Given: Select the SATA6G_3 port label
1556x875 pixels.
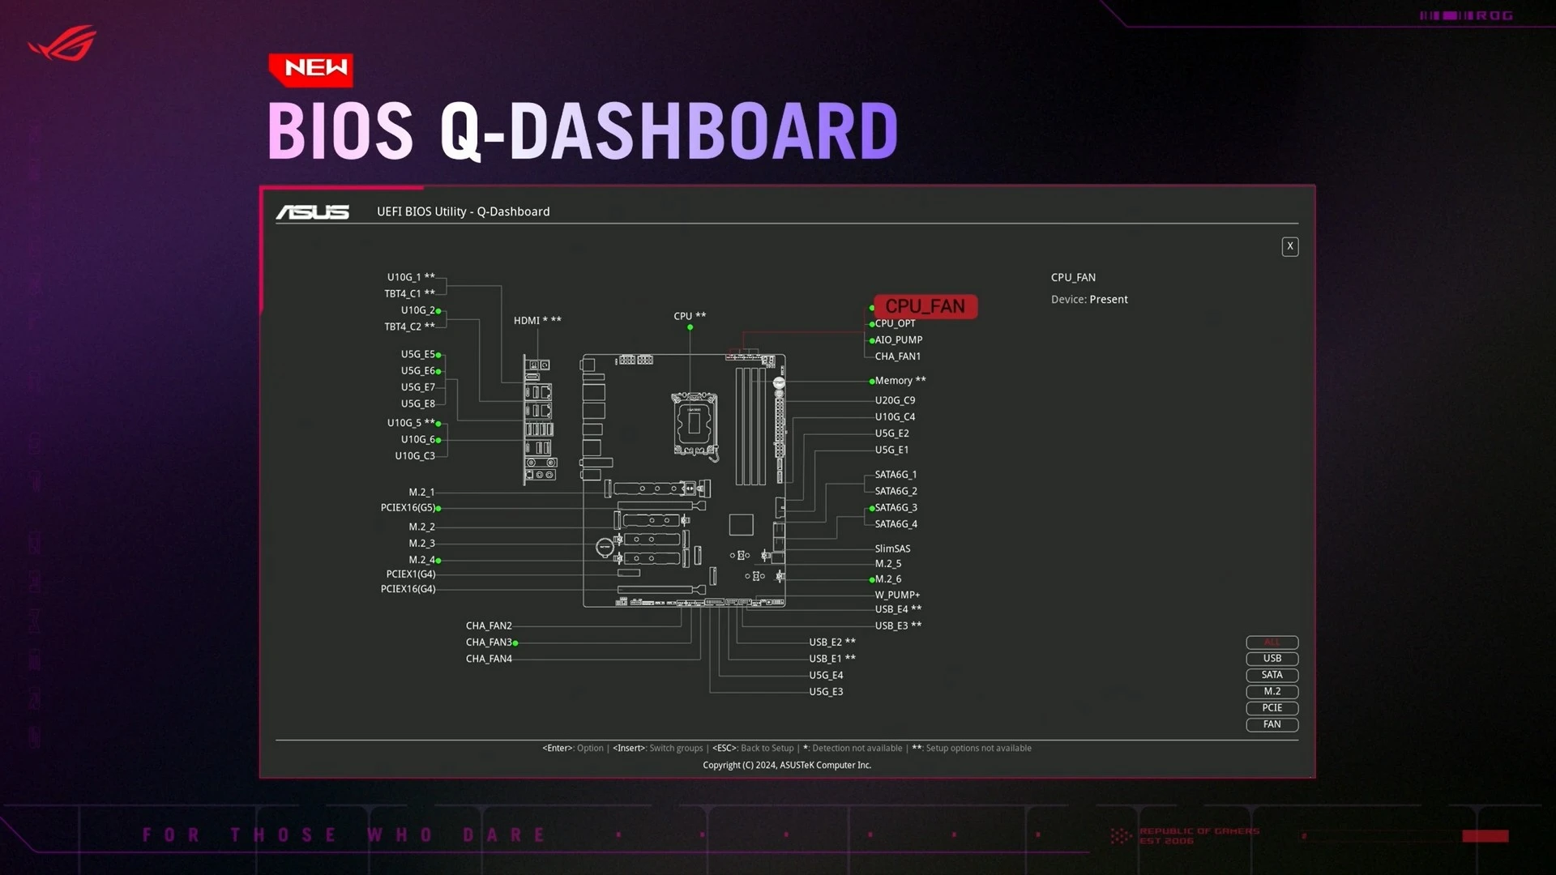Looking at the screenshot, I should [896, 508].
